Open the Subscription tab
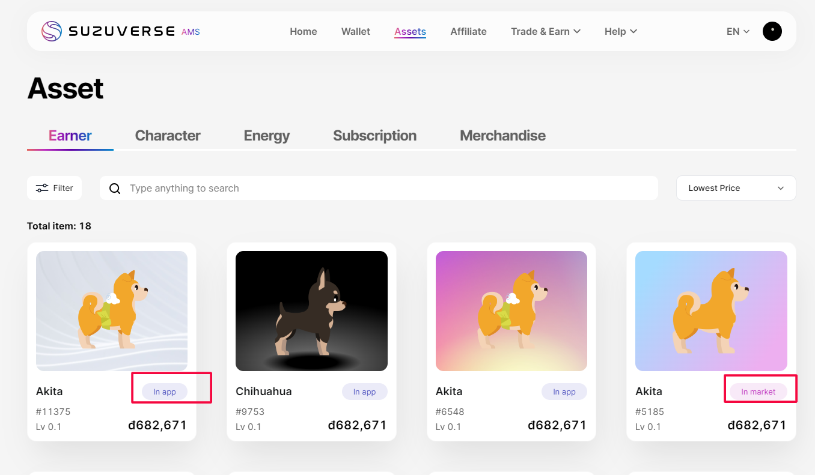The image size is (815, 475). [374, 135]
